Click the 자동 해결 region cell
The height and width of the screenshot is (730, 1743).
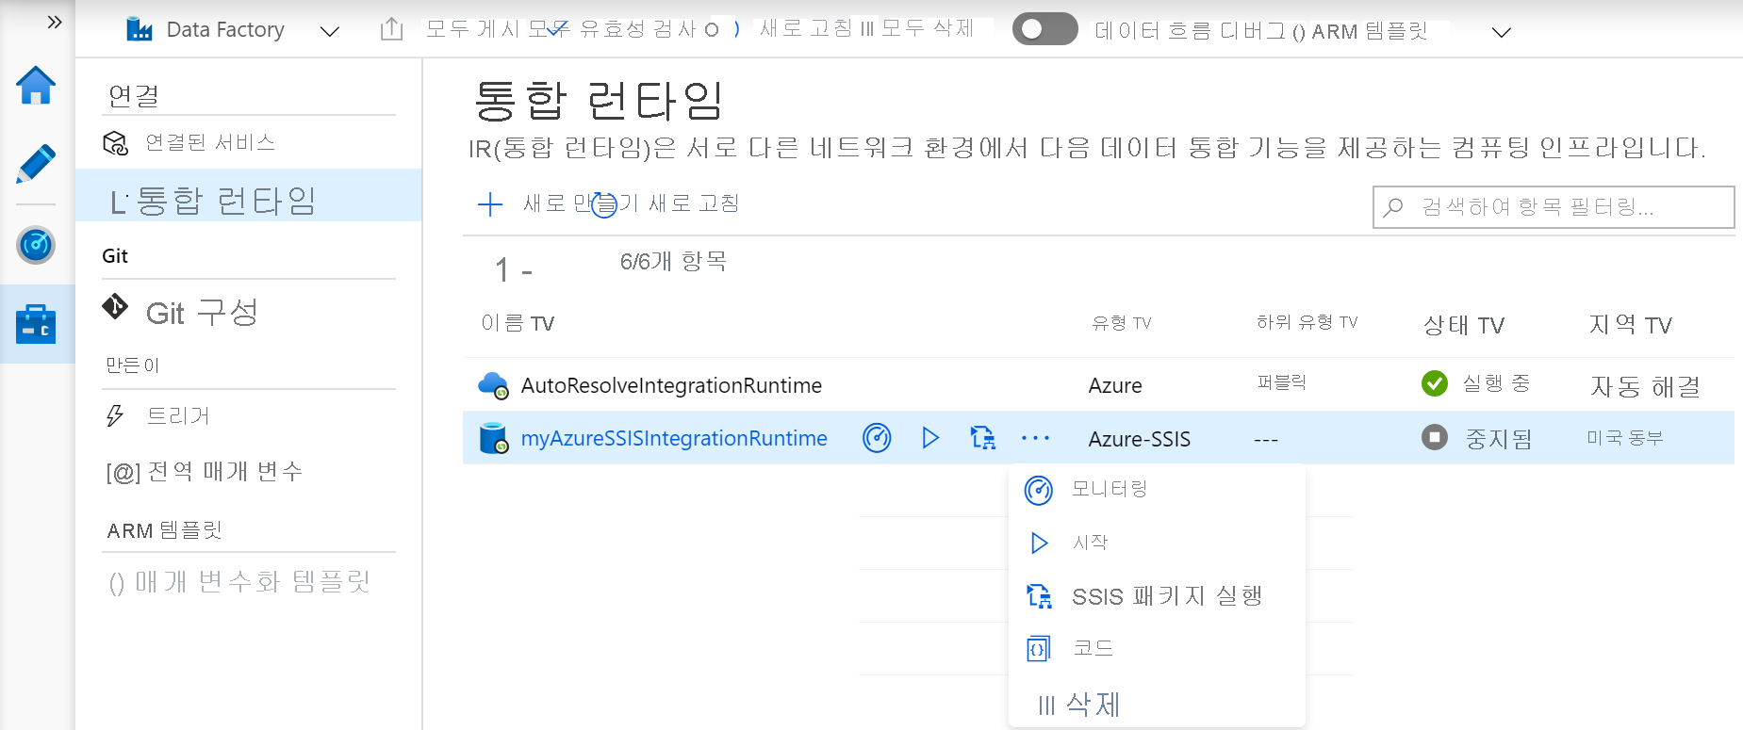[x=1646, y=386]
